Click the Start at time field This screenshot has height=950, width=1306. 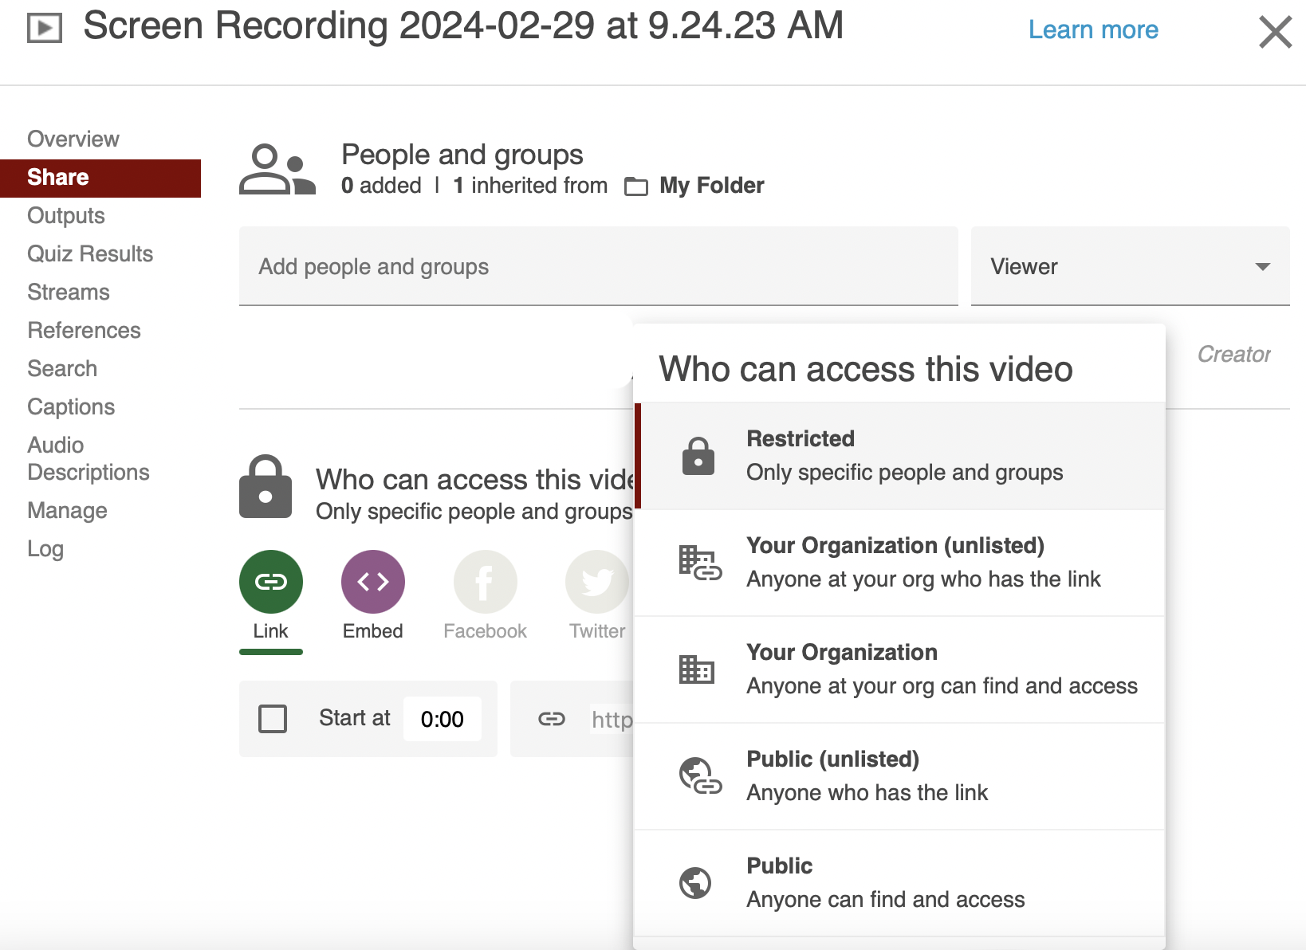point(442,719)
